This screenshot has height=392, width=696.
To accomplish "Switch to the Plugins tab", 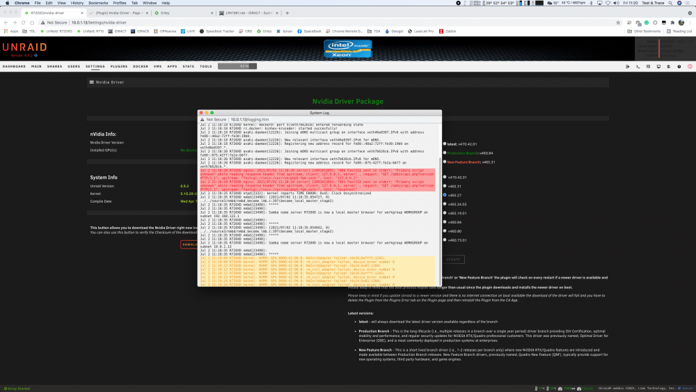I will (x=119, y=66).
